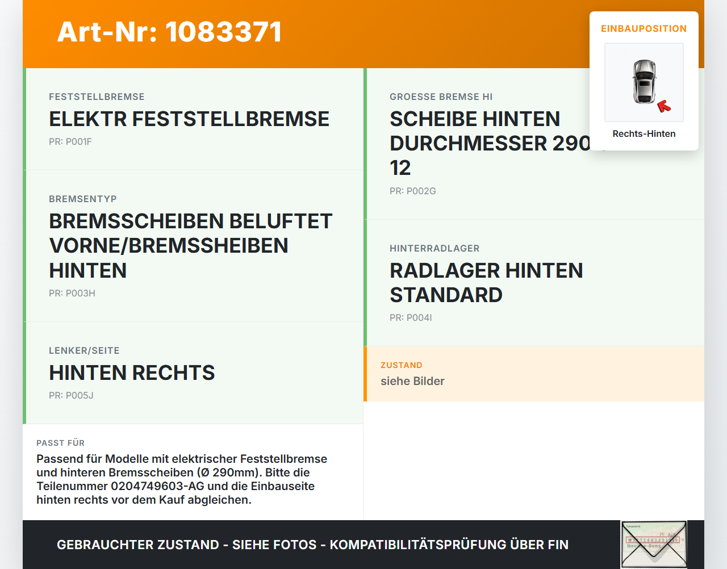The image size is (727, 569).
Task: Click the FESTSTELLBREMSE label
Action: [x=97, y=97]
